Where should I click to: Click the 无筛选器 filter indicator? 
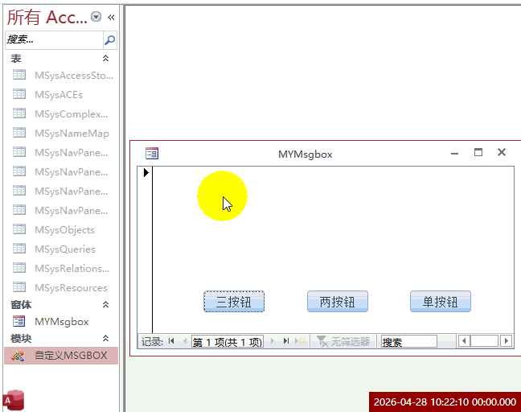click(x=344, y=341)
